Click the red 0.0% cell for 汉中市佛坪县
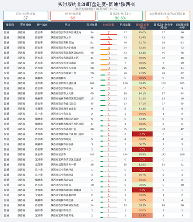This screenshot has height=222, width=193. click(x=142, y=170)
